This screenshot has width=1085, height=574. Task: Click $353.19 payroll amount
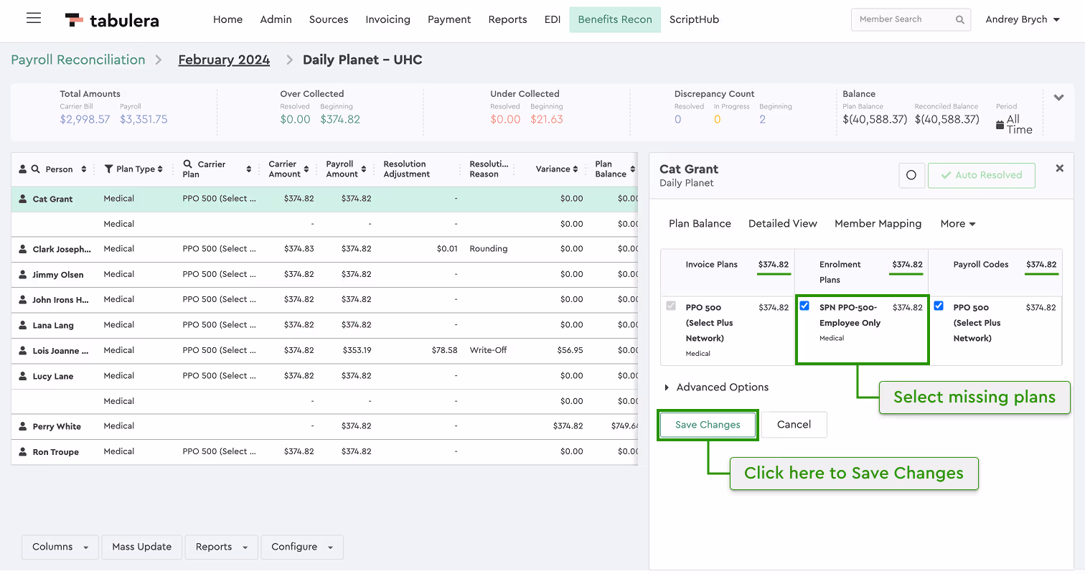coord(357,350)
